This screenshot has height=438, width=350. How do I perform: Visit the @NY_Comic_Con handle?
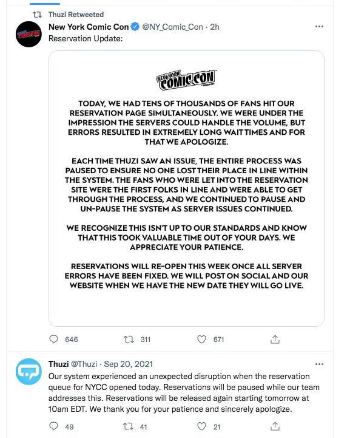tap(172, 27)
